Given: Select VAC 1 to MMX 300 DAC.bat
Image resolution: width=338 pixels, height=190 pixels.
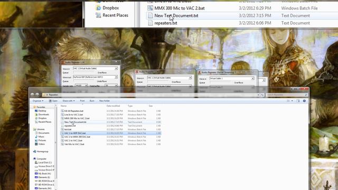Looking at the screenshot, I should 110,137.
